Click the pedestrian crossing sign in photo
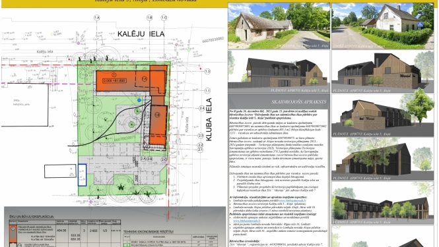The width and height of the screenshot is (439, 247). point(420,24)
